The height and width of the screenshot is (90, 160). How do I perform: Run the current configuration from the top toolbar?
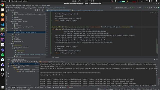(131, 8)
